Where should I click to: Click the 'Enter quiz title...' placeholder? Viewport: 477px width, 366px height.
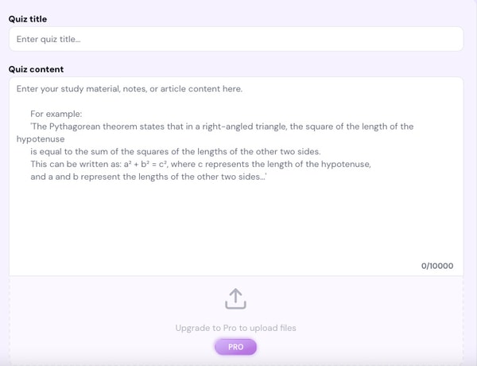pyautogui.click(x=48, y=39)
